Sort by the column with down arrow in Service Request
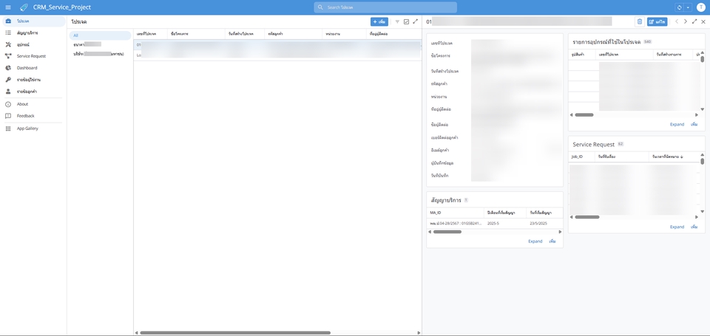Viewport: 710px width, 336px height. pos(674,157)
